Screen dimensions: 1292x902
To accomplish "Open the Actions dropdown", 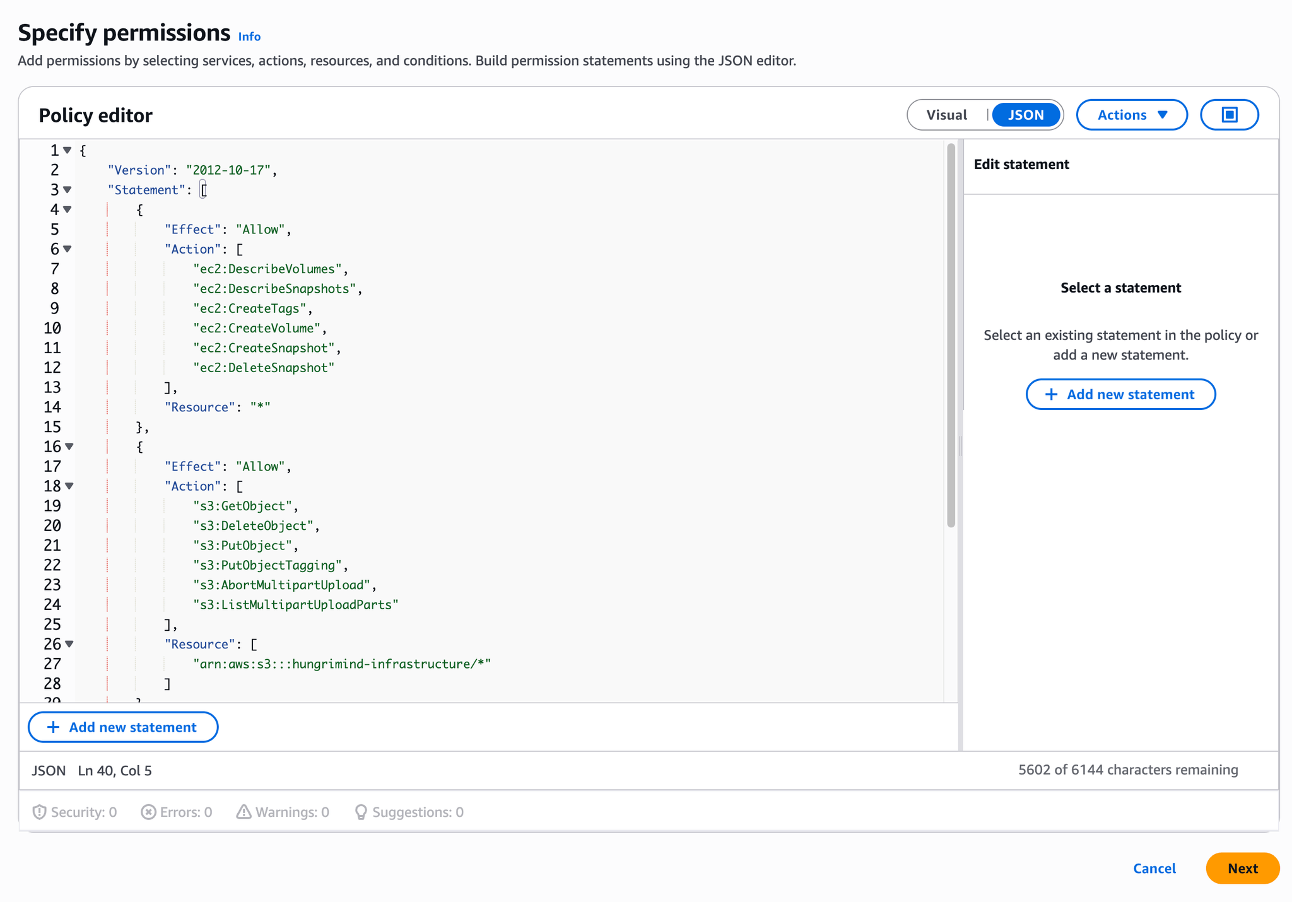I will (1131, 114).
